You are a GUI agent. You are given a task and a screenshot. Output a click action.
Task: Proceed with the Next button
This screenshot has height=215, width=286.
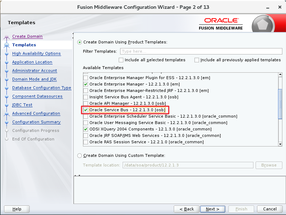click(x=212, y=209)
